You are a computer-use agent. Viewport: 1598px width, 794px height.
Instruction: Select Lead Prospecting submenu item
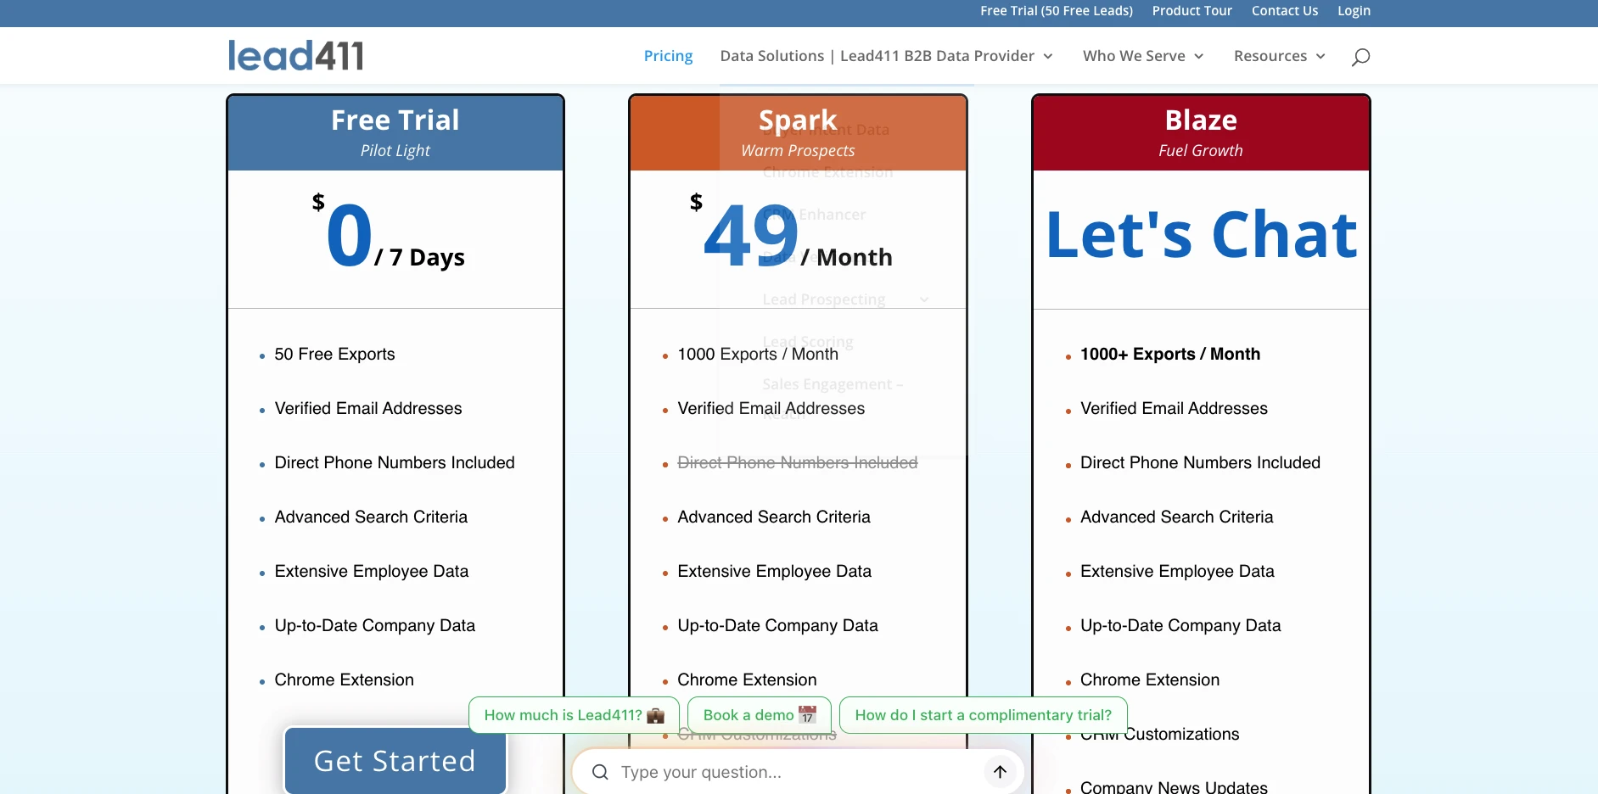[823, 299]
